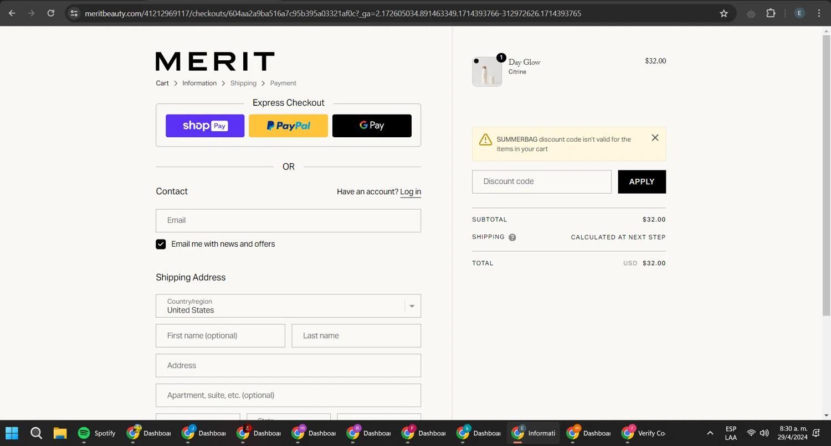Switch to Spotify in taskbar

point(97,433)
